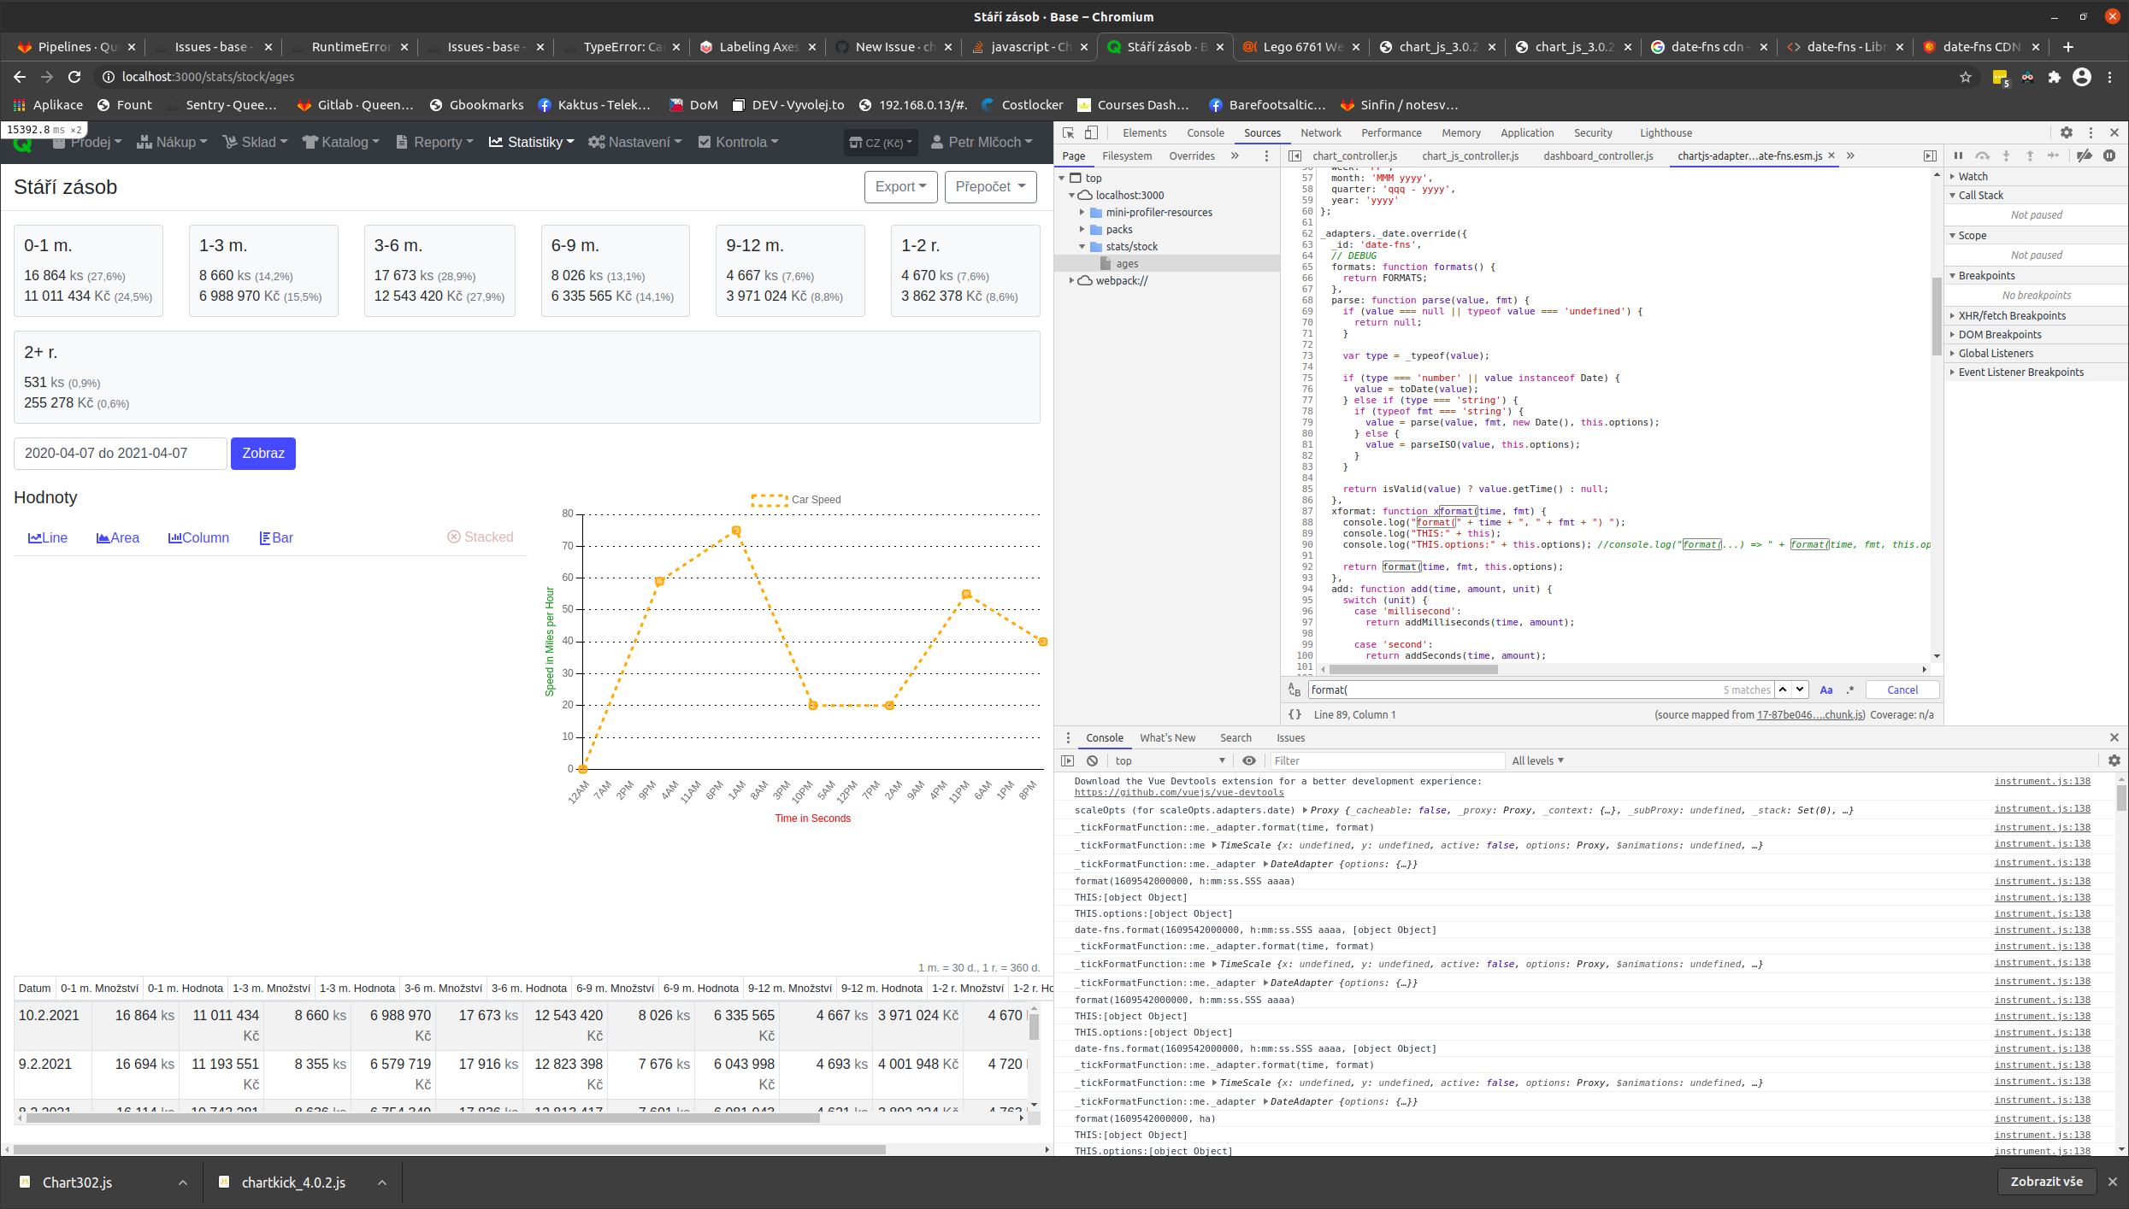Deactivate all breakpoints
2129x1209 pixels.
tap(2085, 156)
